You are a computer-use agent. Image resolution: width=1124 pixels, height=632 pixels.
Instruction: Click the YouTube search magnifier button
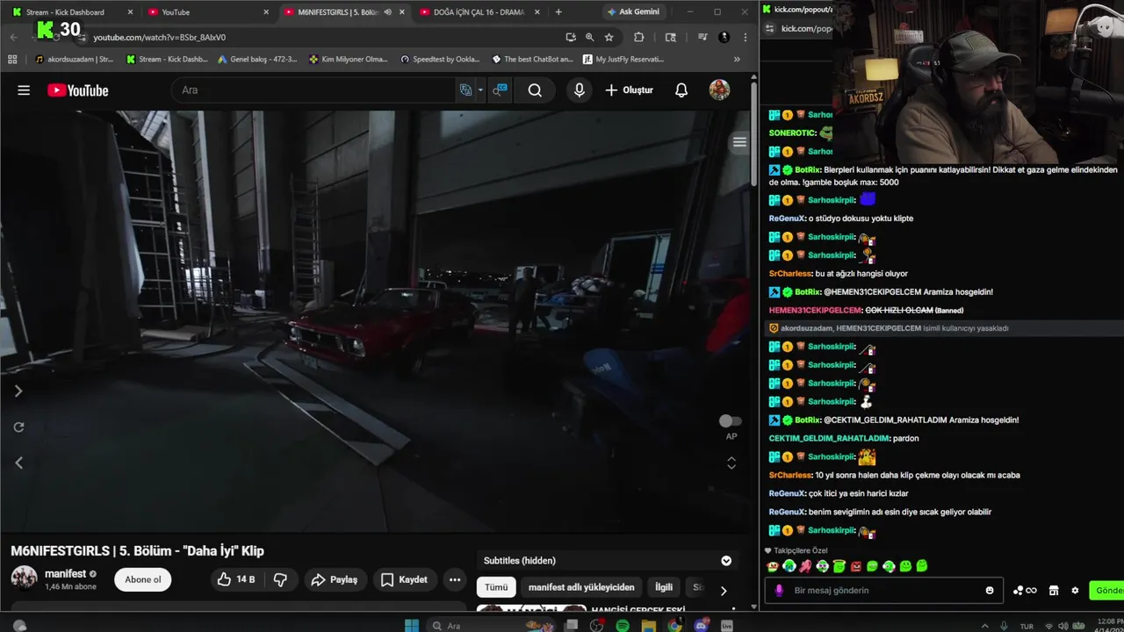point(535,90)
